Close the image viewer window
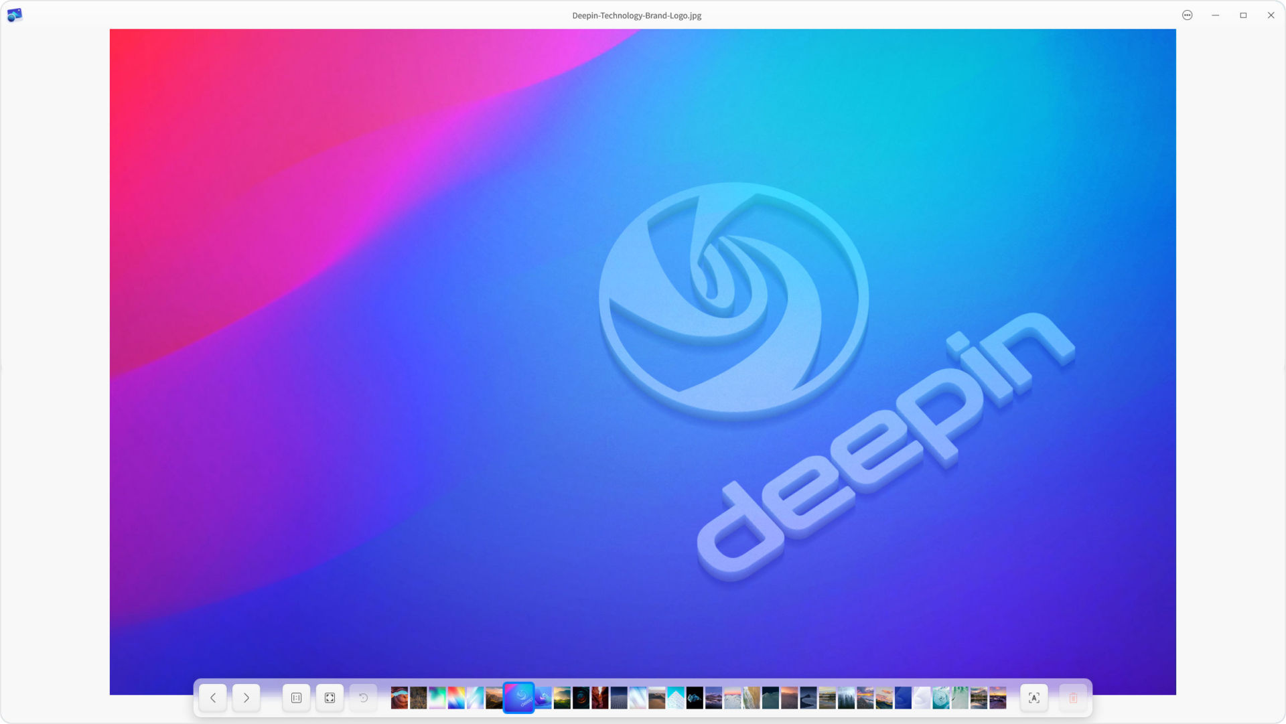The image size is (1286, 724). pos(1271,15)
